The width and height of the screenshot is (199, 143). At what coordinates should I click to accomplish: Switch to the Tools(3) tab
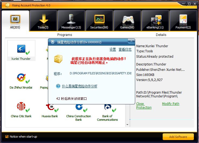[x=43, y=21]
